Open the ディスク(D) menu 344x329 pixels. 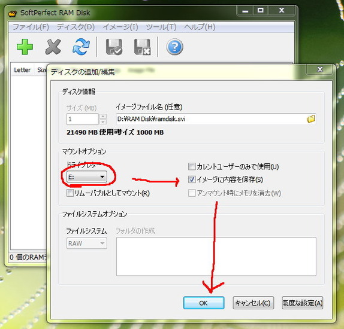pos(76,27)
